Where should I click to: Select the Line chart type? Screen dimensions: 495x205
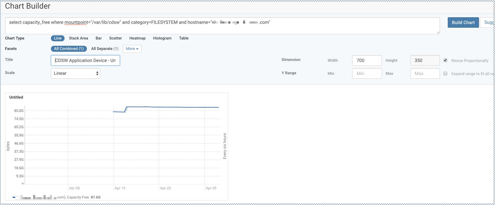[57, 38]
